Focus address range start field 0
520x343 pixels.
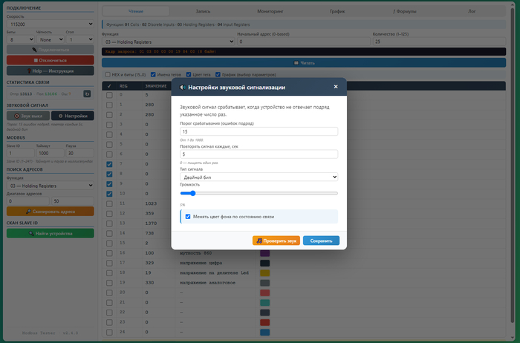coord(28,201)
